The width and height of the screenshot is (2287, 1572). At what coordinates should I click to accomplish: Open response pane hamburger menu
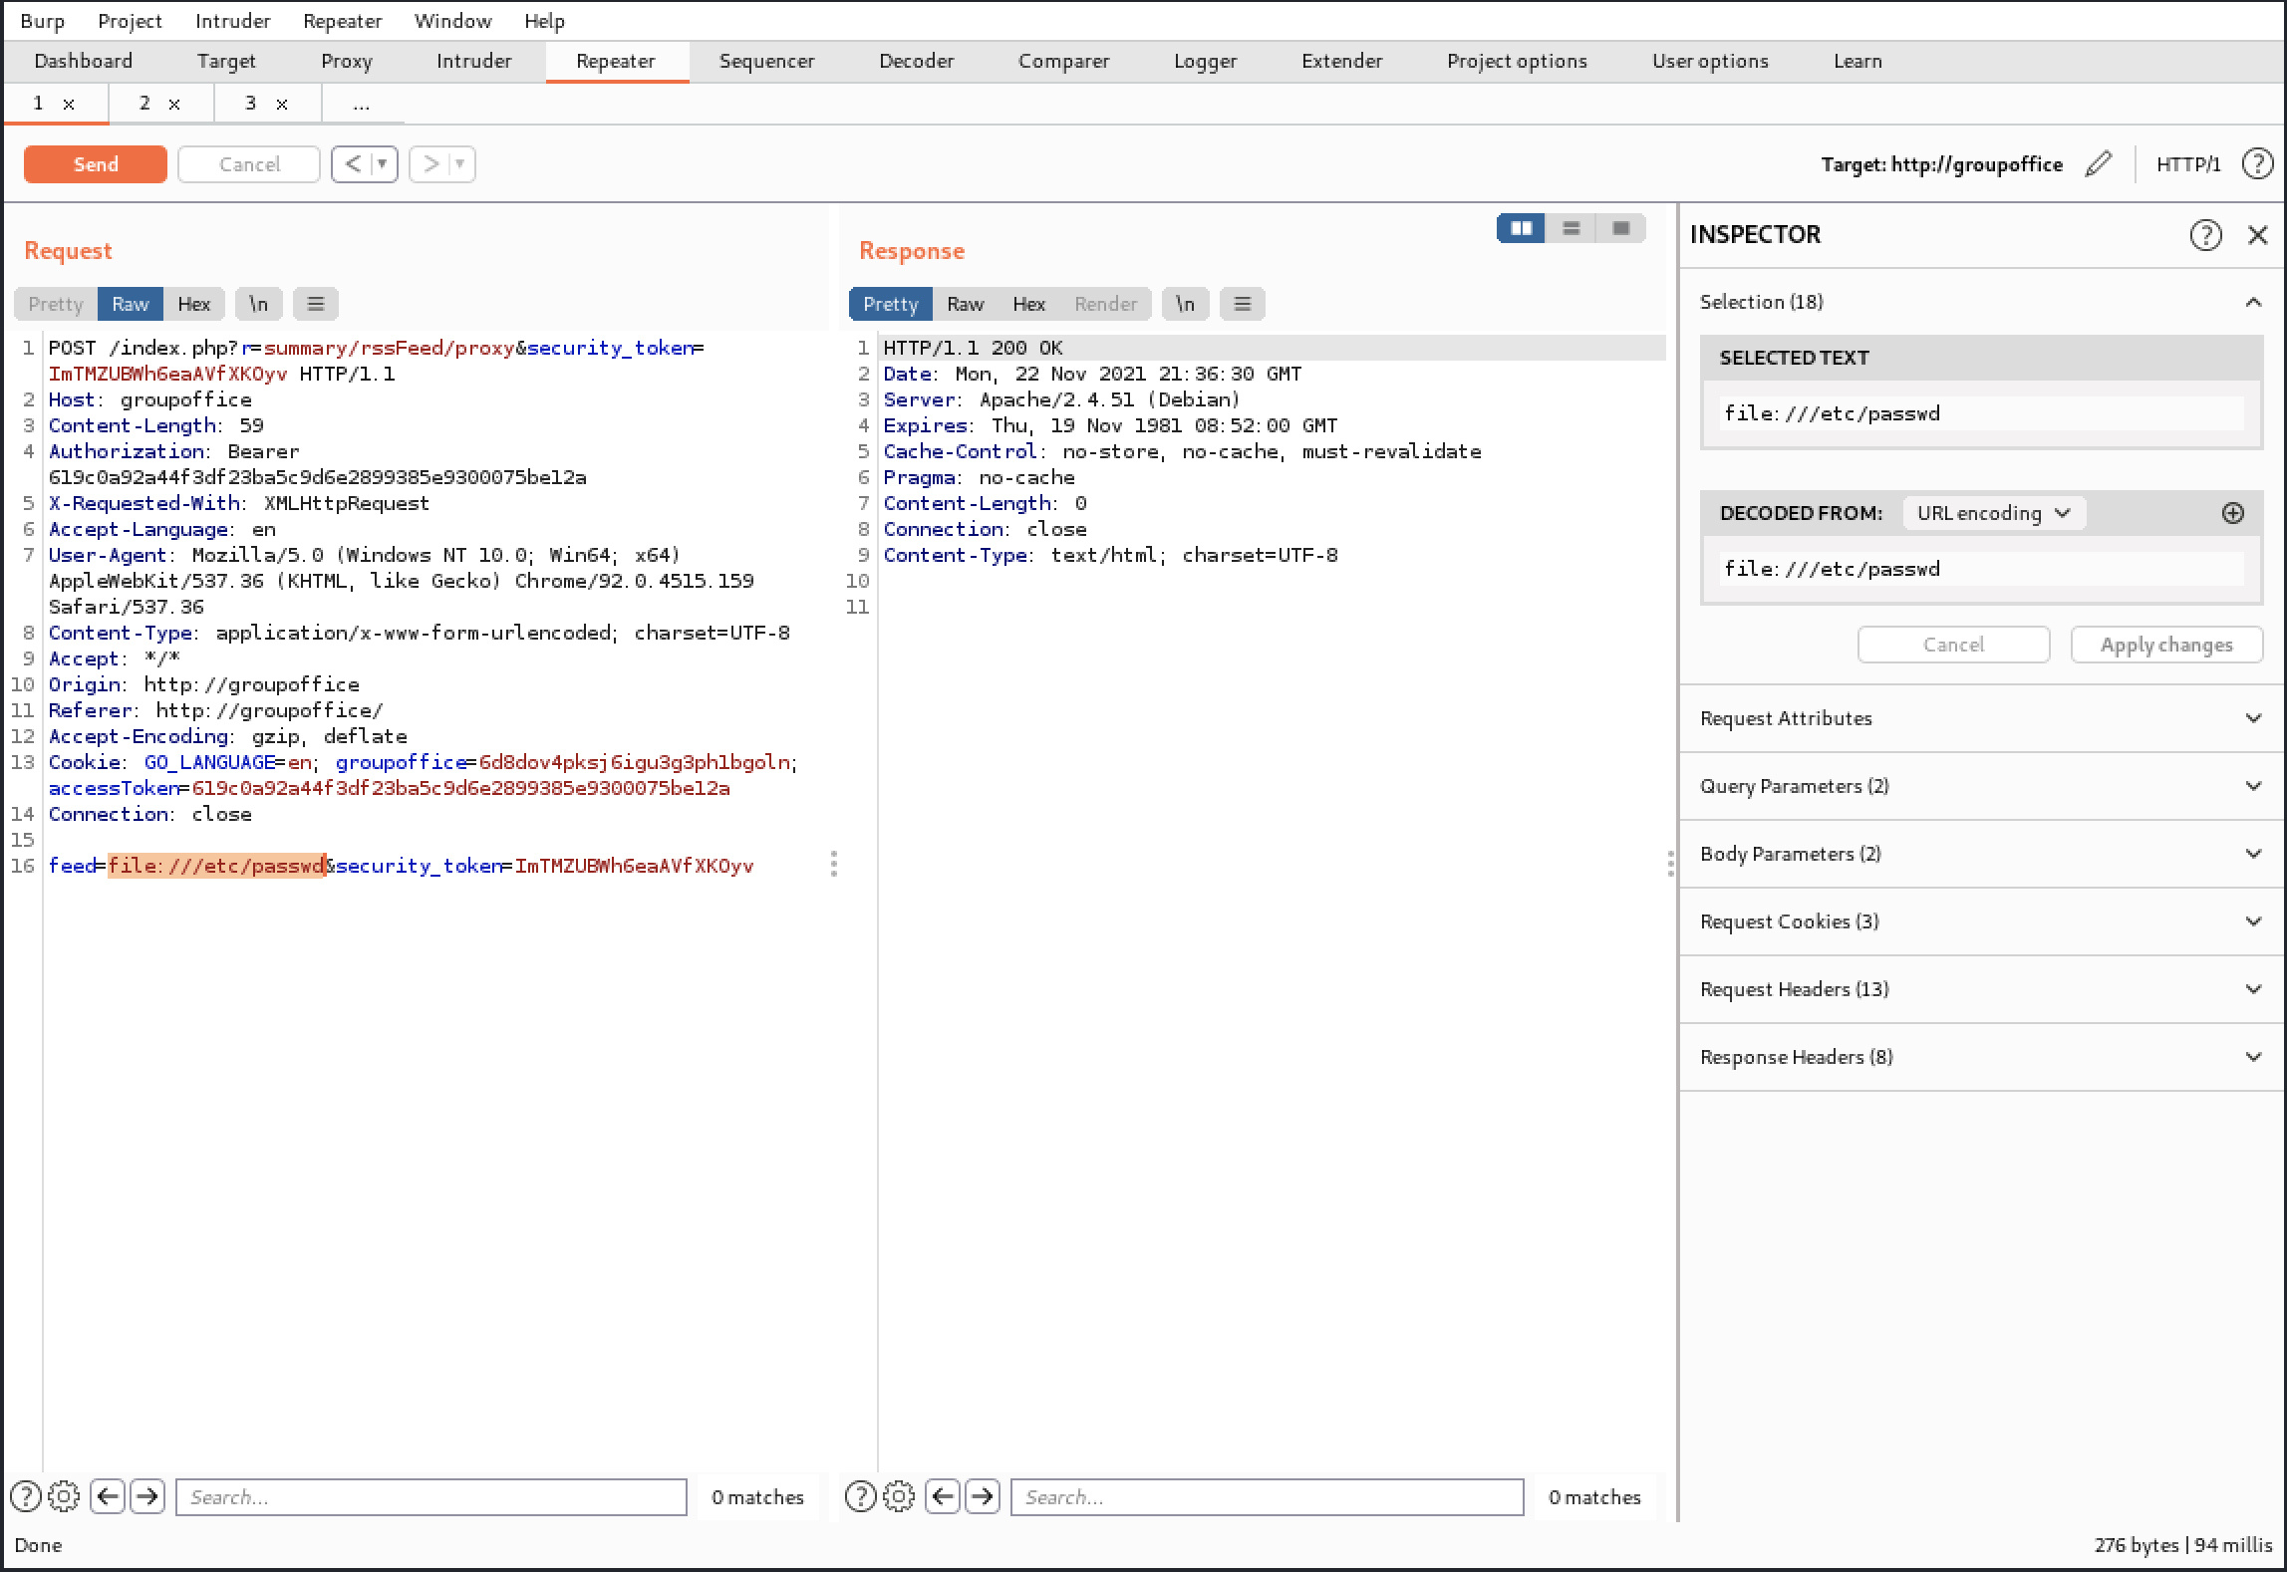[x=1243, y=304]
